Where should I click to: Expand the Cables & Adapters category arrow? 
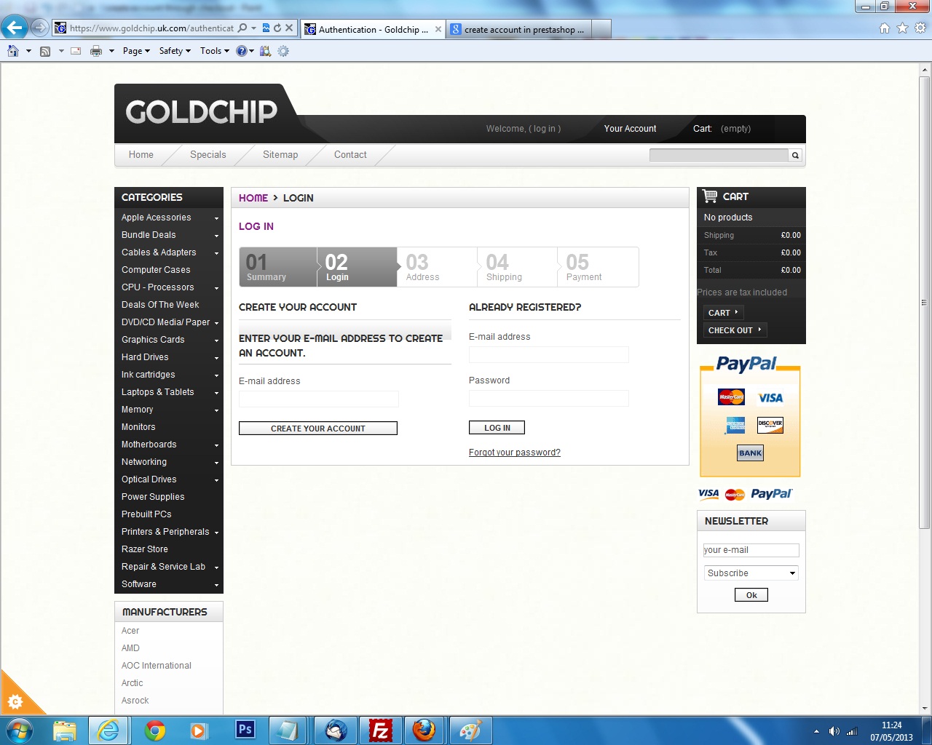point(216,253)
